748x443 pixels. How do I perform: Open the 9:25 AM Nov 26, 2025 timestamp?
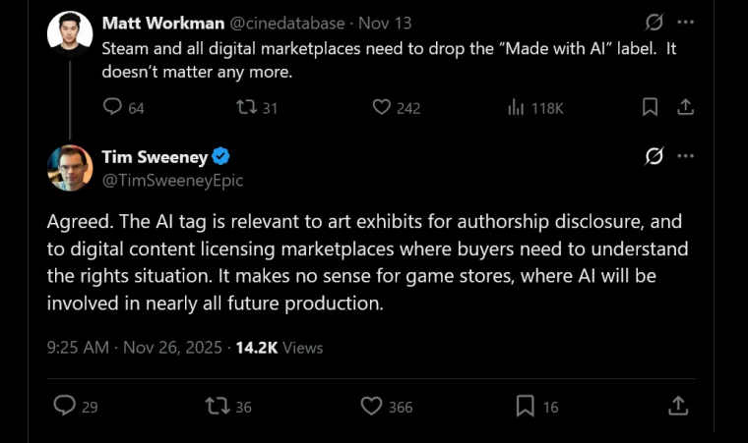137,347
